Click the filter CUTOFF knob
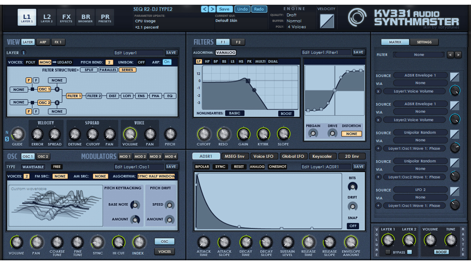Viewport: 471px width, 265px height. tap(204, 134)
